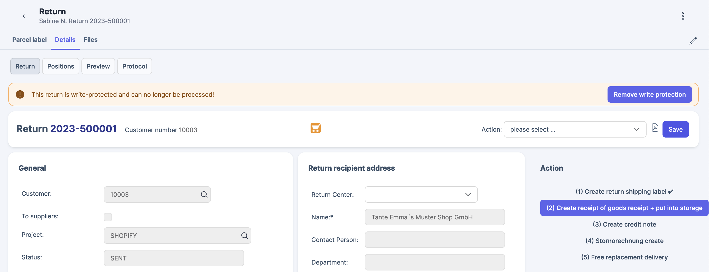Click Remove write protection button
This screenshot has height=272, width=709.
(649, 94)
